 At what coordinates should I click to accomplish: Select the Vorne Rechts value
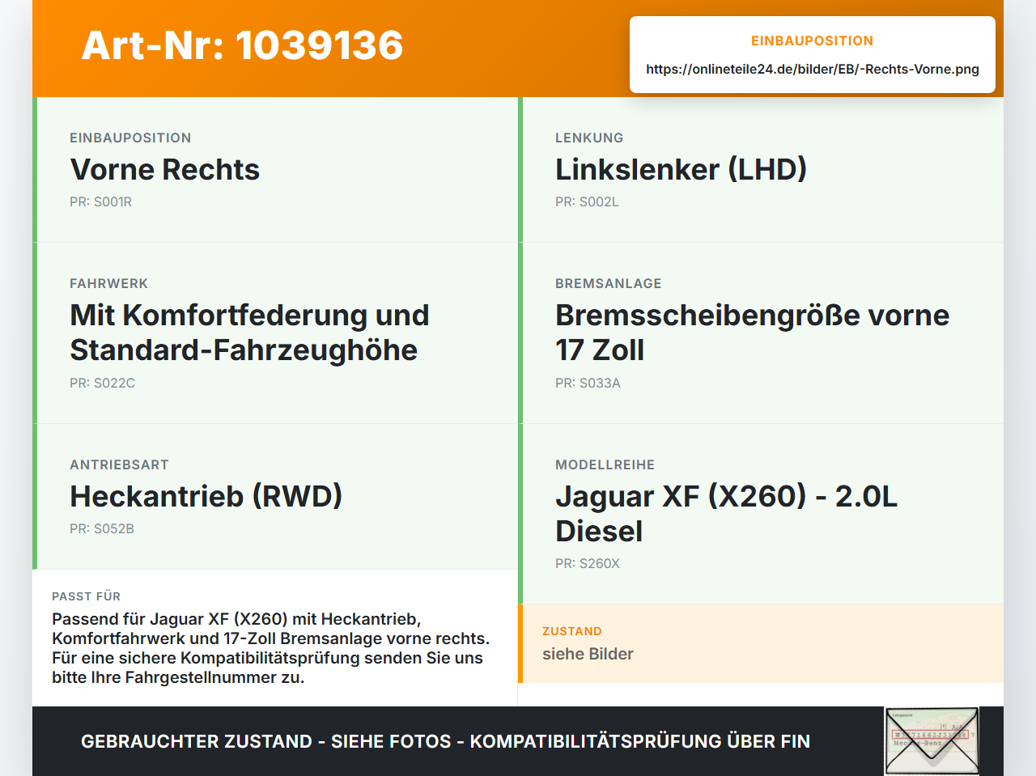[x=165, y=169]
